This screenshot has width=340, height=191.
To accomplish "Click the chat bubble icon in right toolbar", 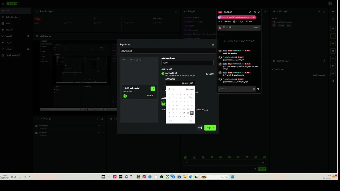I will 333,51.
